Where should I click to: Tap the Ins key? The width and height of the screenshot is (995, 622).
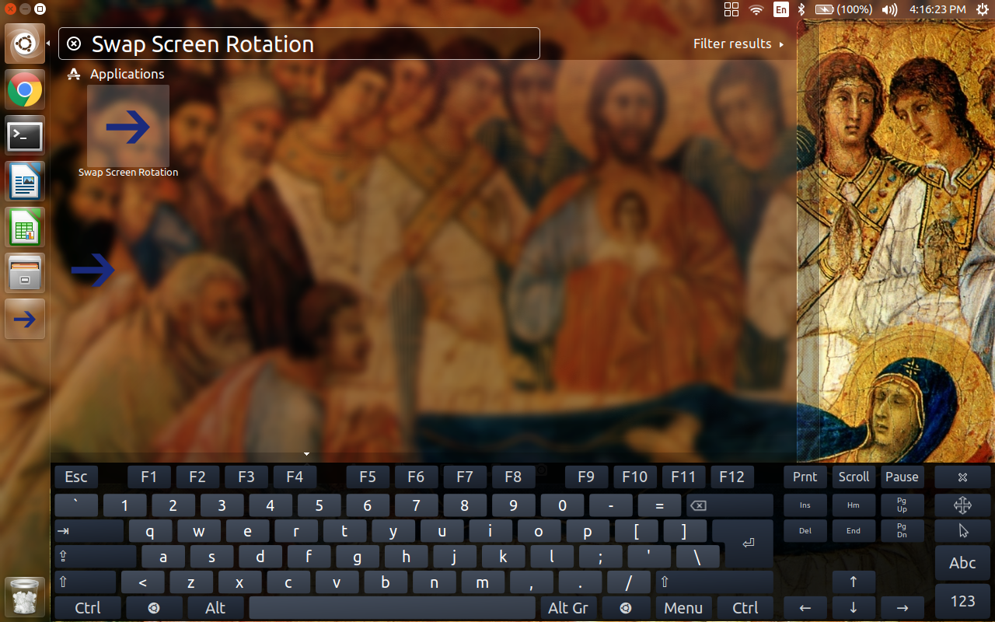click(805, 505)
